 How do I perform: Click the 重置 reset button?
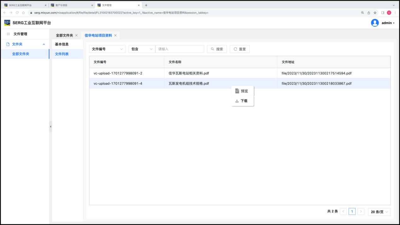click(x=239, y=49)
